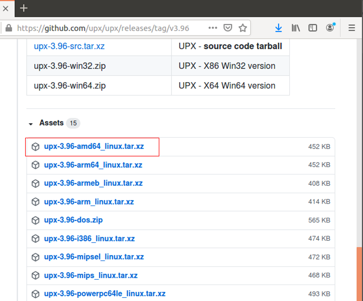Screen dimensions: 363x301
Task: Click 414 KB size of arm_linux asset
Action: coord(319,202)
